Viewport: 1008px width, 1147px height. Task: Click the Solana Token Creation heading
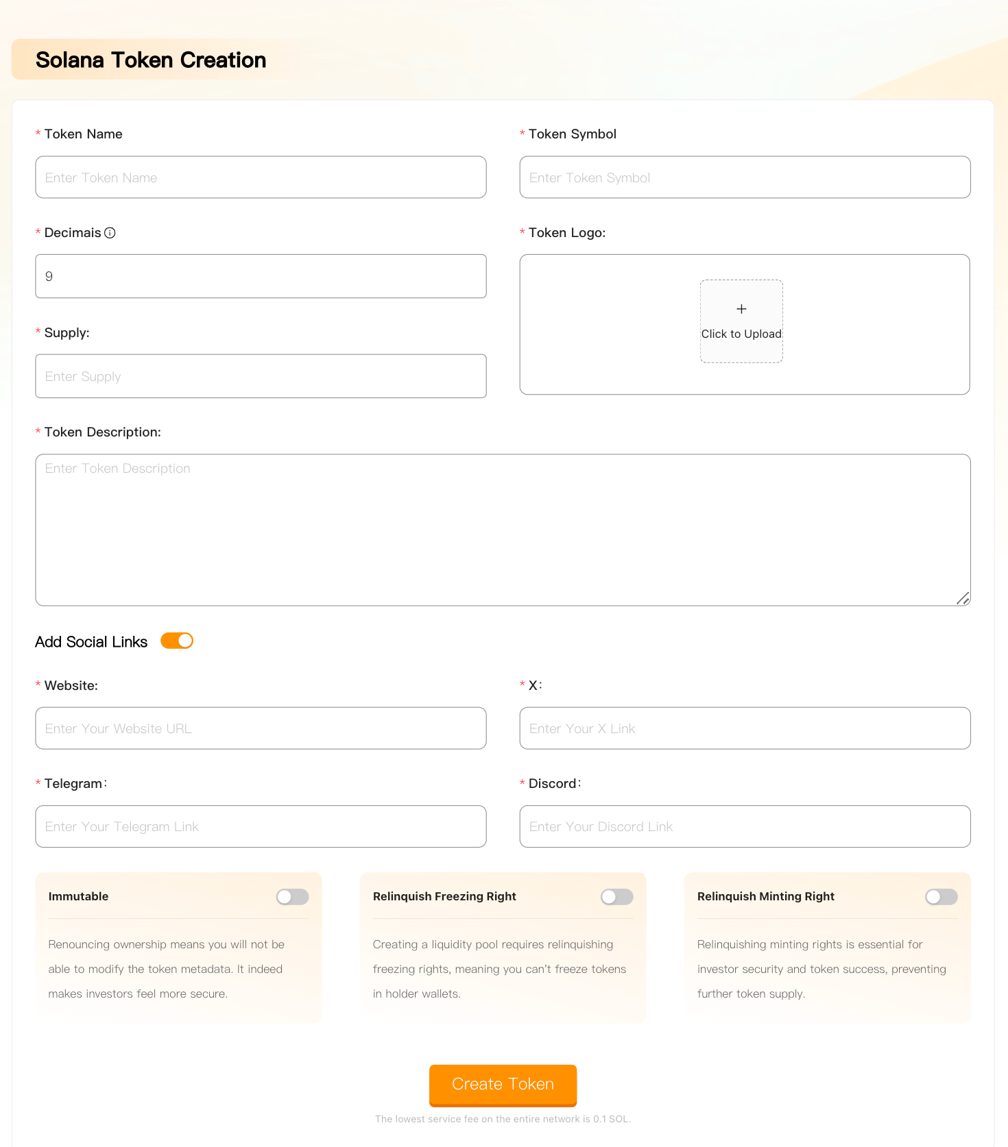click(x=151, y=60)
